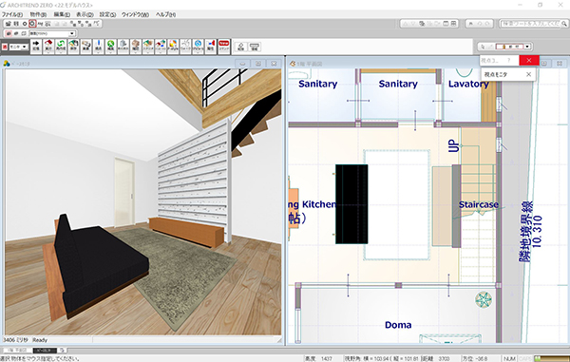Expand the line style dropdown at top right

click(527, 47)
